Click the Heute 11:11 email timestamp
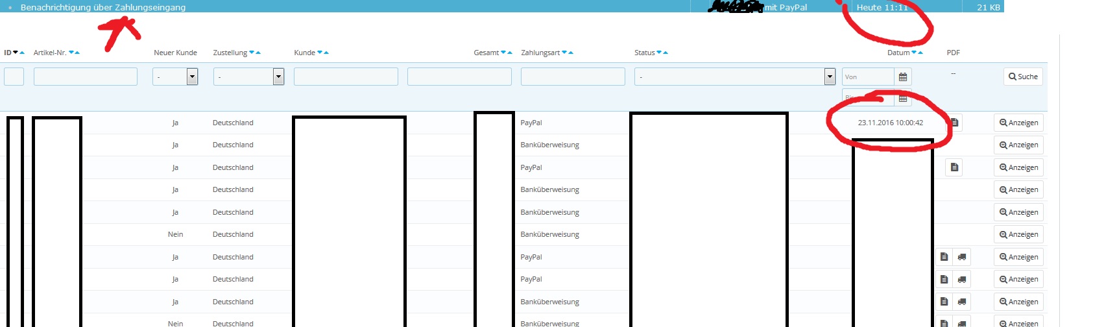The height and width of the screenshot is (327, 1093). [x=882, y=7]
